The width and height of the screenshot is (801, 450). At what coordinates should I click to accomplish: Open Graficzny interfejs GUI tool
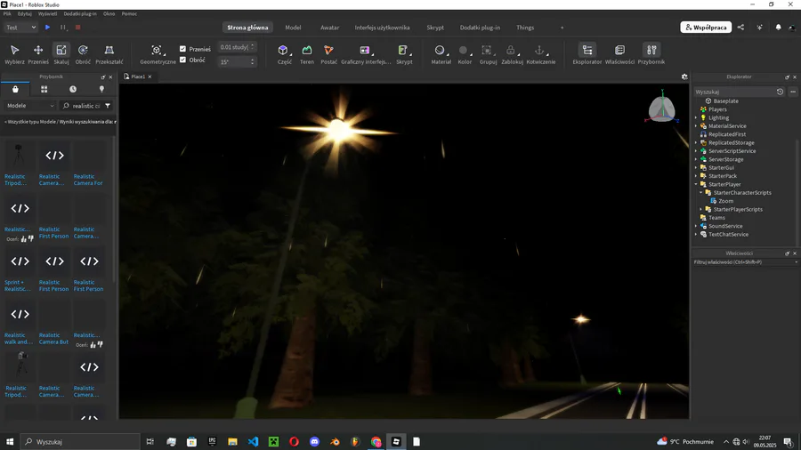click(366, 53)
